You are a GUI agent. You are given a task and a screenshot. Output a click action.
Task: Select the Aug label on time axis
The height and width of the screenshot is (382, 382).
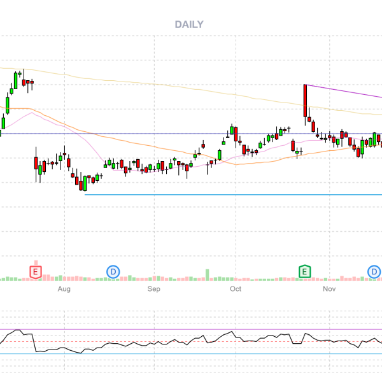coord(64,289)
